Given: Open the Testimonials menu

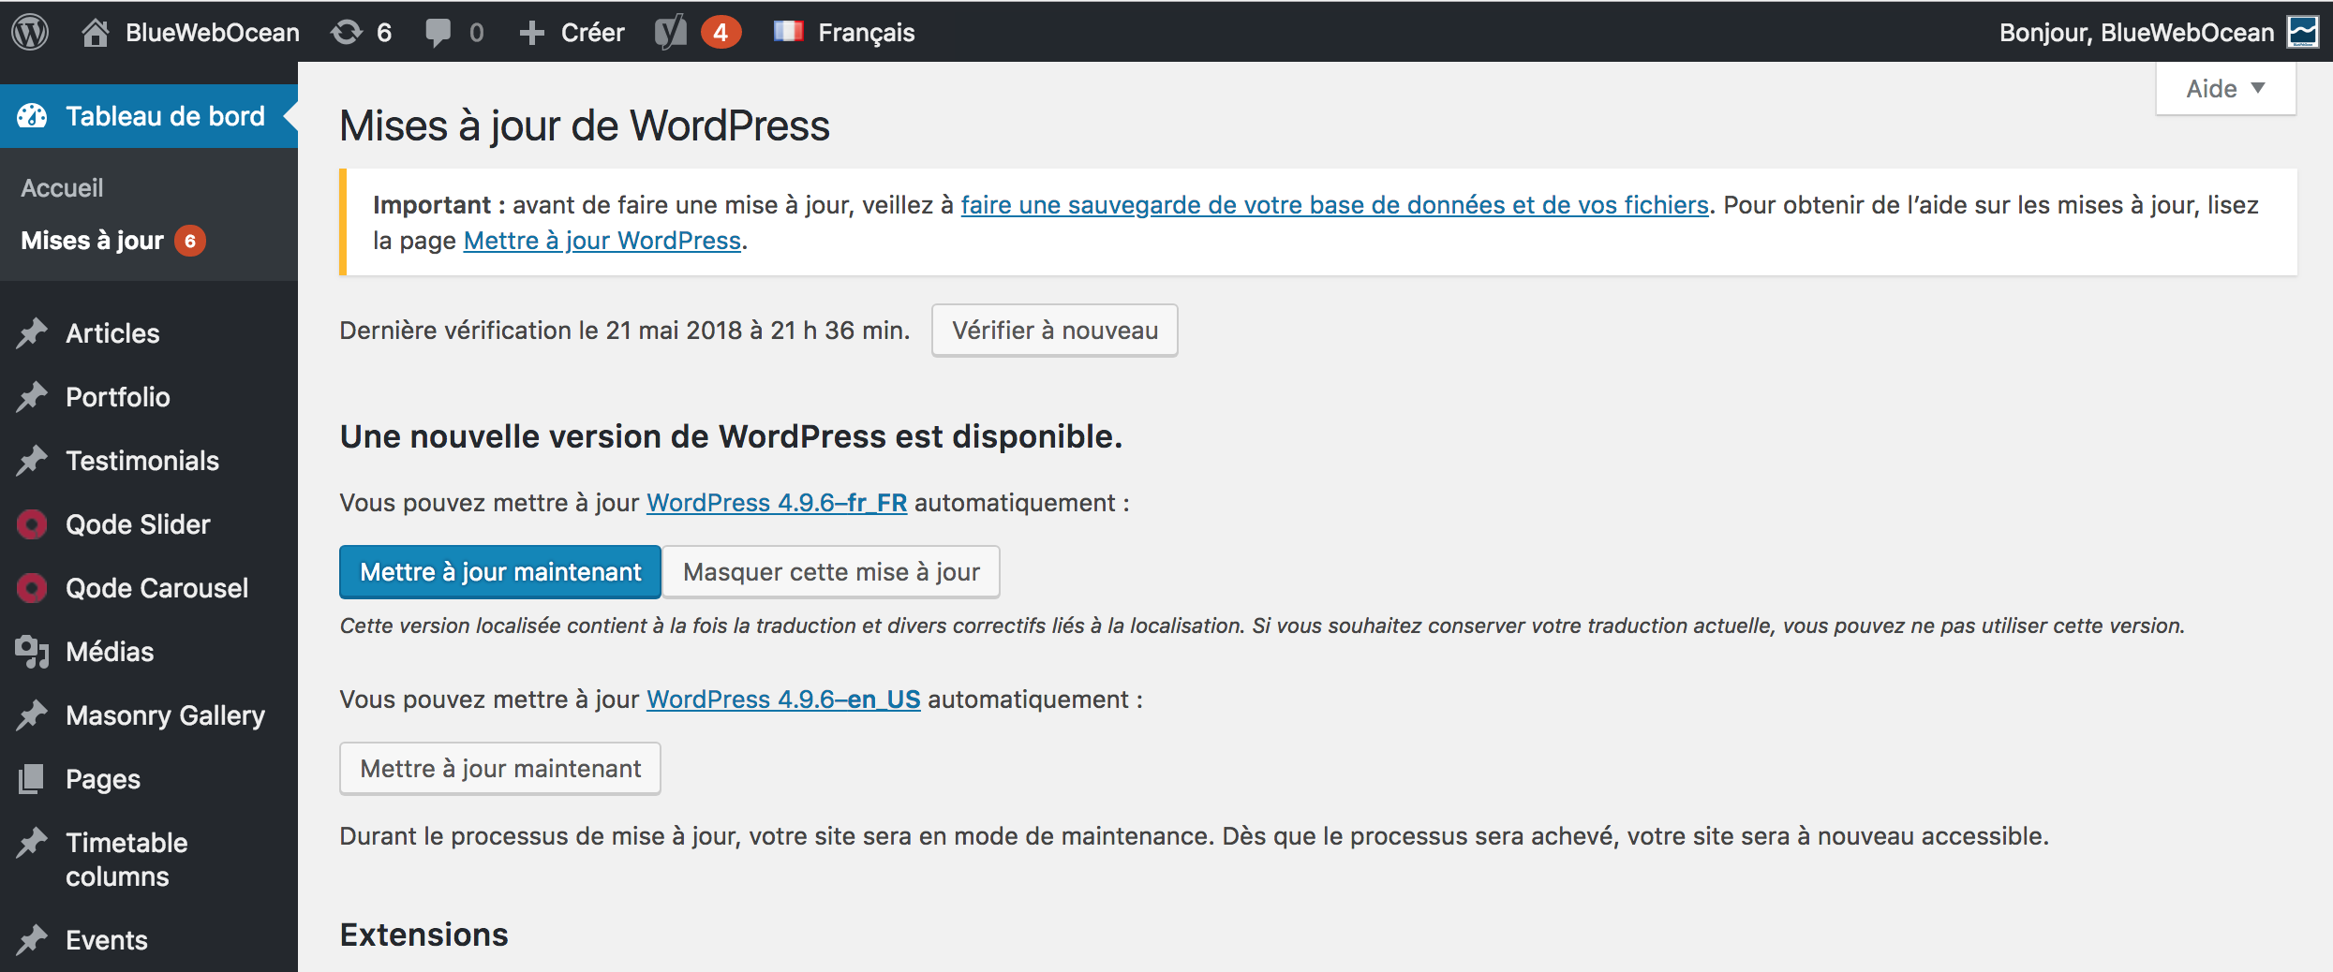Looking at the screenshot, I should (142, 461).
